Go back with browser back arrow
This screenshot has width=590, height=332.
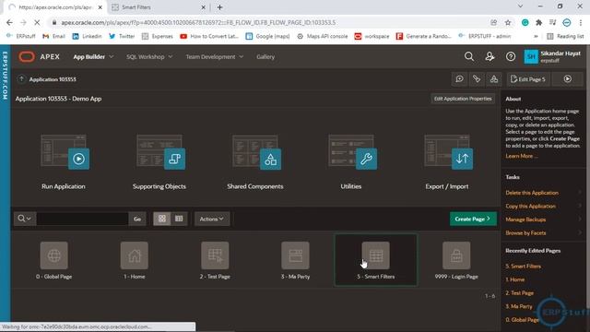(9, 22)
